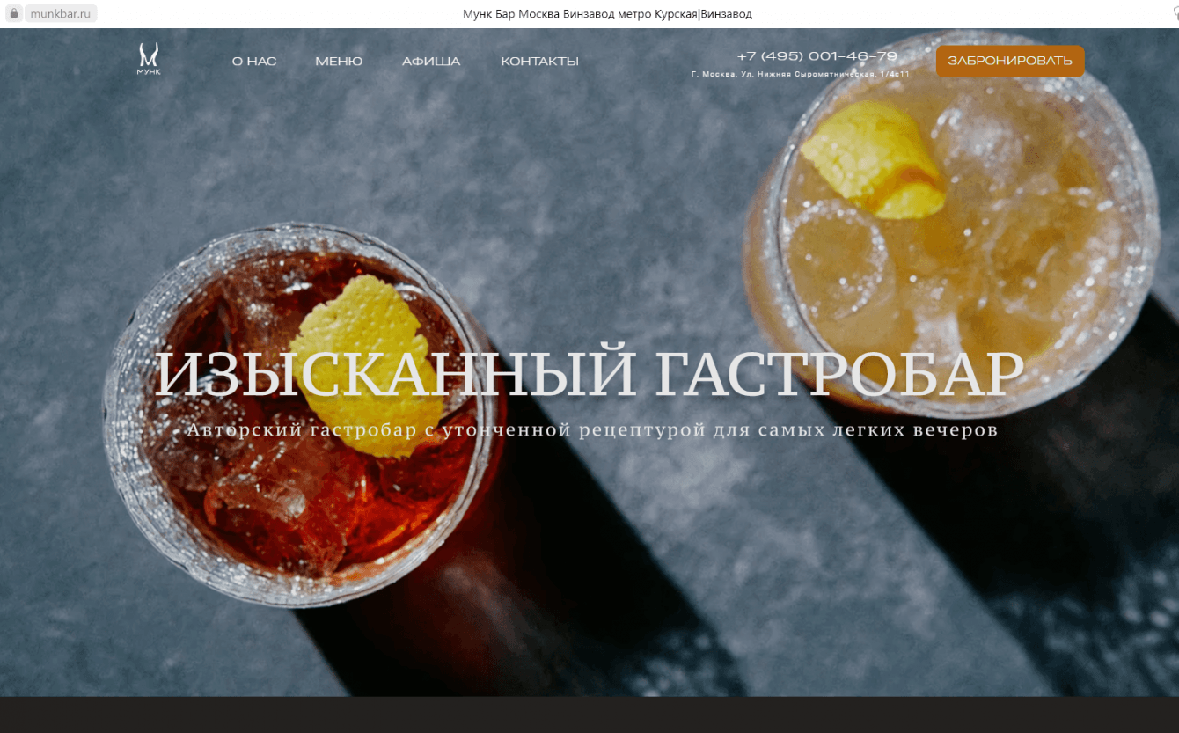This screenshot has width=1179, height=733.
Task: Click the subtitle Авторский гастробар text
Action: [x=592, y=430]
